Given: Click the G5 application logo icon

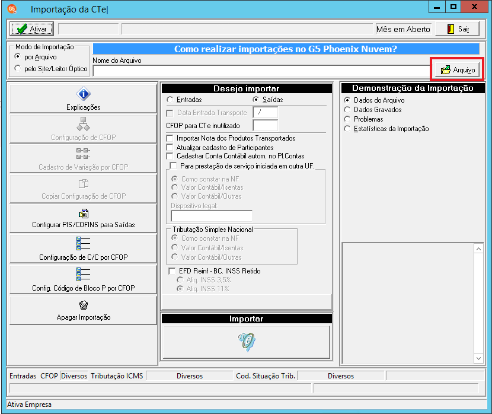Looking at the screenshot, I should coord(12,9).
